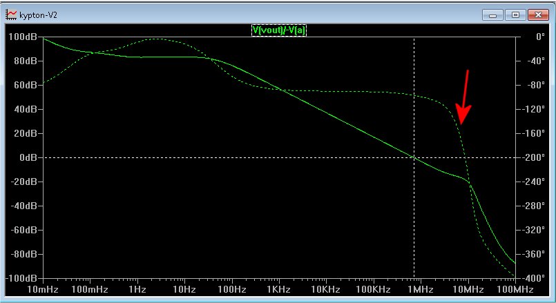
Task: Click the 100Hz frequency axis label
Action: click(x=232, y=289)
